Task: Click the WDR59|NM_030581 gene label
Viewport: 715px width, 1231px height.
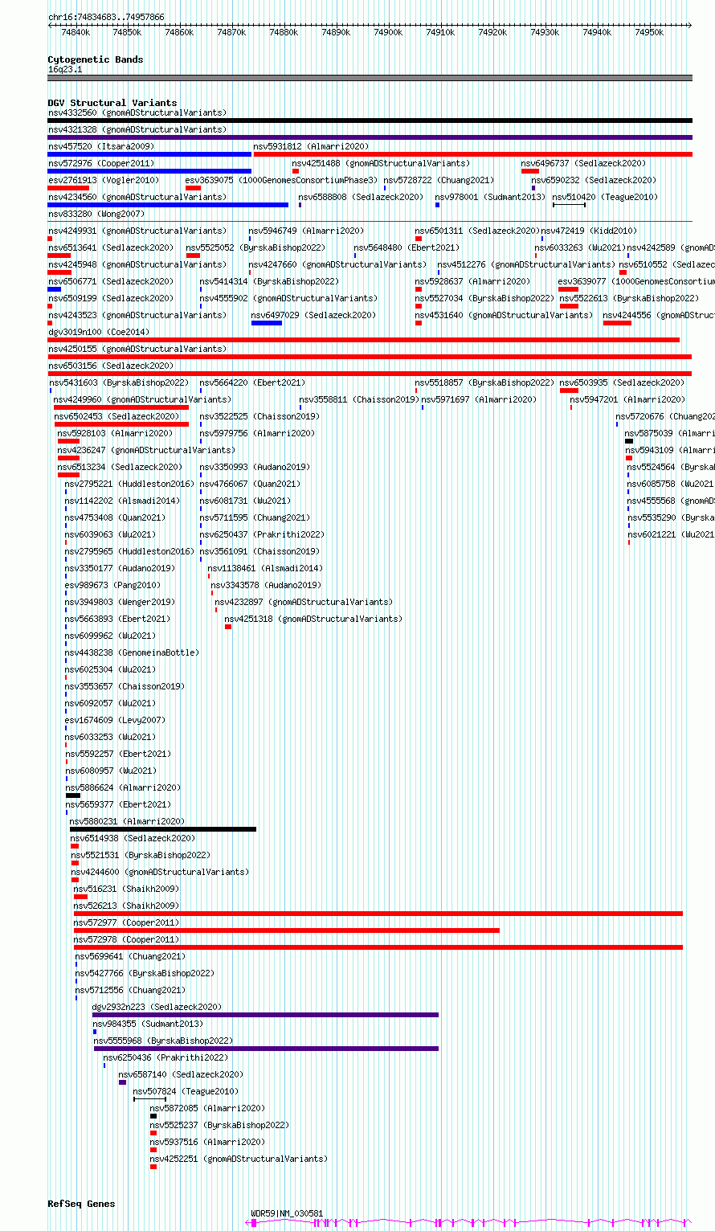Action: pyautogui.click(x=287, y=1213)
